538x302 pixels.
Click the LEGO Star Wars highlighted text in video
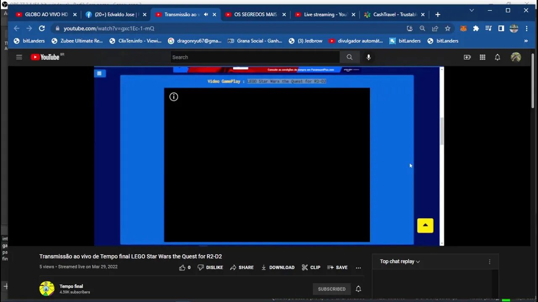click(287, 81)
